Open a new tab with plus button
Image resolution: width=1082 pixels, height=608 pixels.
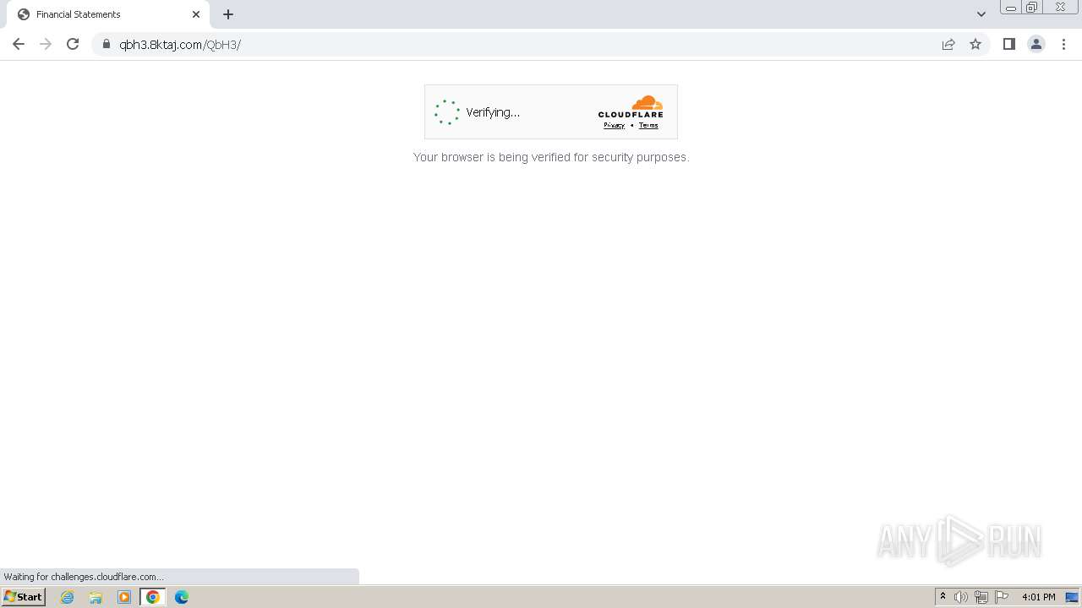click(228, 14)
